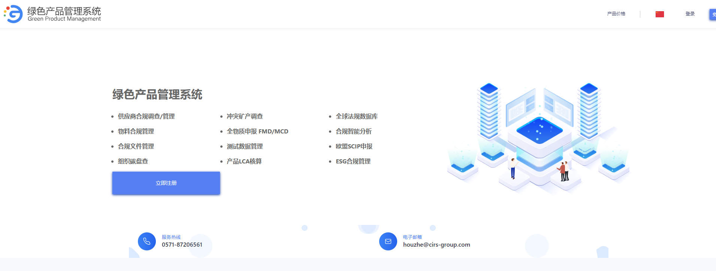Screen dimensions: 716x271
Task: Click the 冲突矿产调查 feature item
Action: click(x=245, y=117)
